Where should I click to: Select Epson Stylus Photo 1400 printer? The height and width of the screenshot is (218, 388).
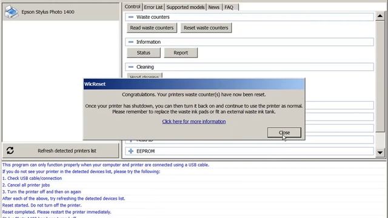click(61, 12)
